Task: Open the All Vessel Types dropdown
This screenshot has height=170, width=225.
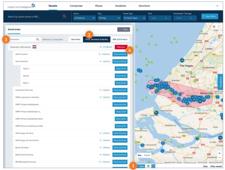Action: pos(134,18)
